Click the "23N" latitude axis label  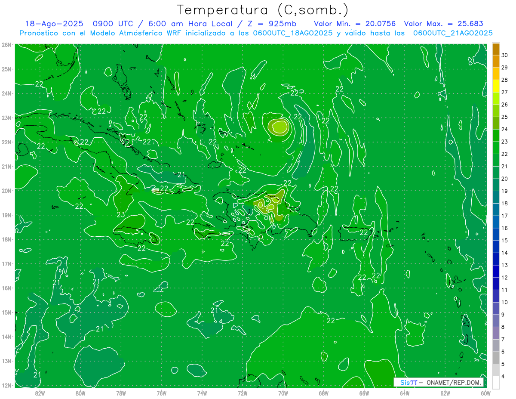[6, 118]
